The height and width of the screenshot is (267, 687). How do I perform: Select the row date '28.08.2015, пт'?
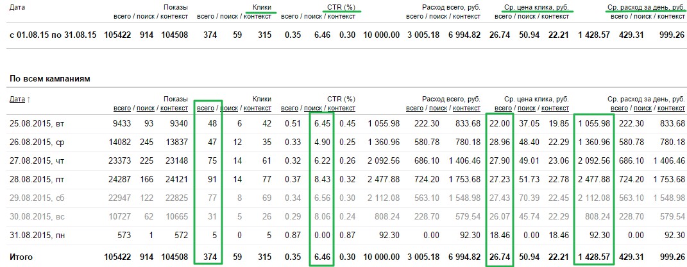[37, 179]
